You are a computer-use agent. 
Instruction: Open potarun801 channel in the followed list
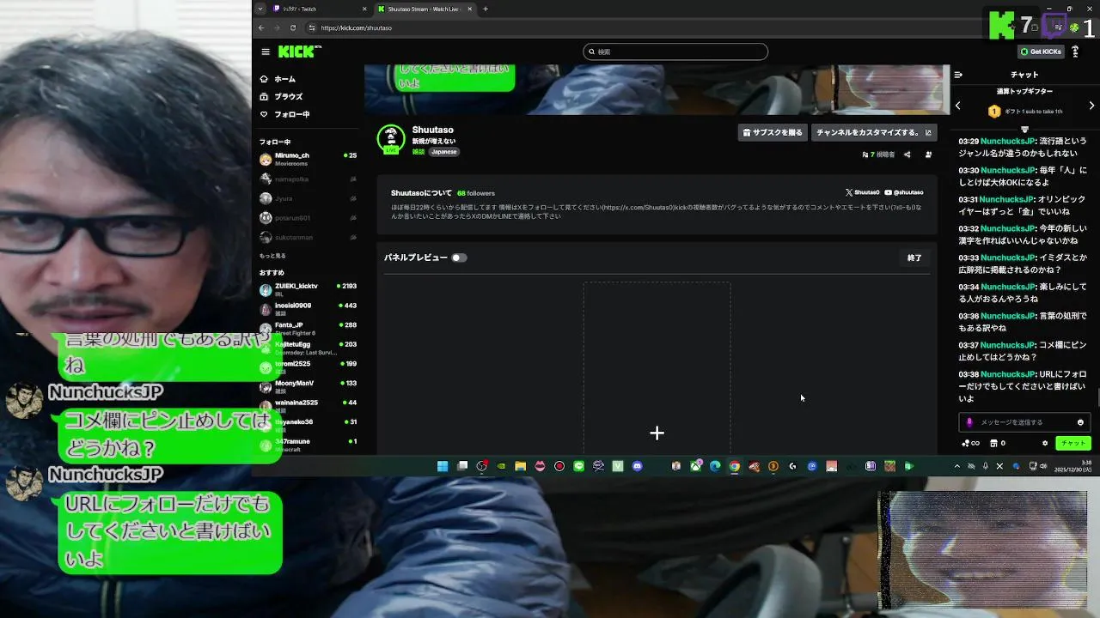309,218
